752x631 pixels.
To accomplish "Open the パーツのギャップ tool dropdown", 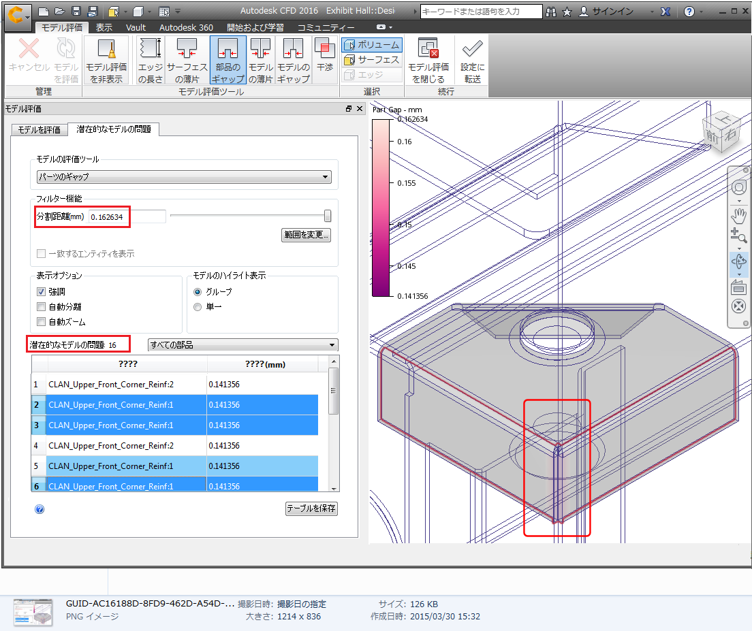I will point(184,177).
